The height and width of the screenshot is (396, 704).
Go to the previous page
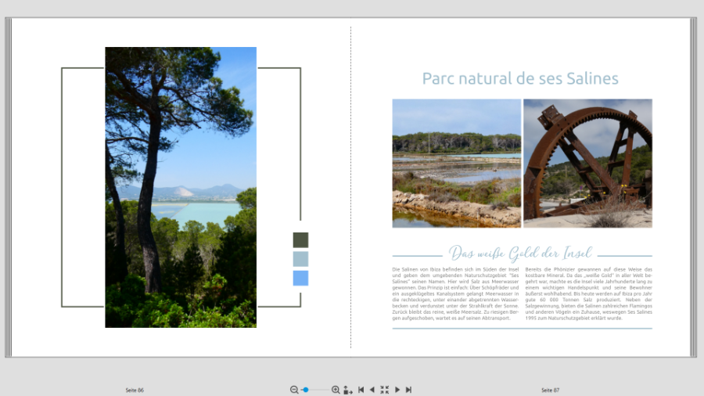[372, 390]
